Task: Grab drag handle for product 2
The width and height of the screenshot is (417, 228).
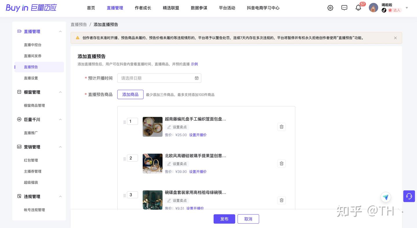Action: point(125,159)
